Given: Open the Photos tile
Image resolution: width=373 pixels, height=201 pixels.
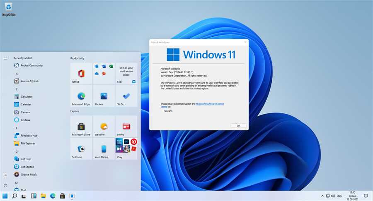Looking at the screenshot, I should [x=104, y=96].
